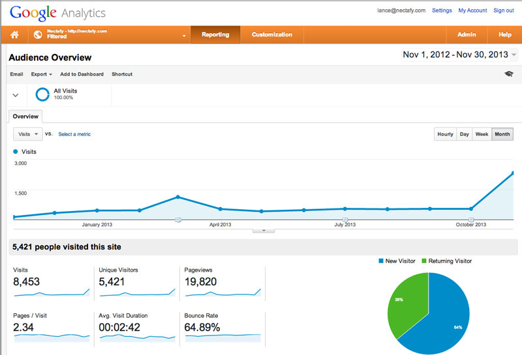Screen dimensions: 522x355
Task: Click the 64.89% bounce rate value
Action: pos(202,328)
